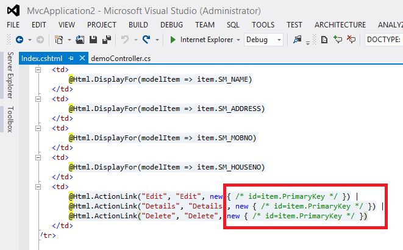
Task: Click the closing /tr tag text
Action: (48, 235)
